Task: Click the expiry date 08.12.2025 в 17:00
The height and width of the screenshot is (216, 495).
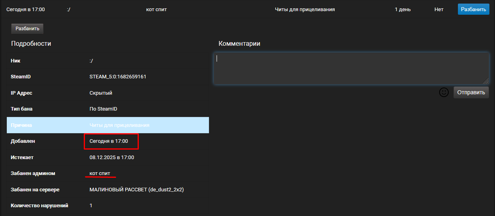Action: 112,158
